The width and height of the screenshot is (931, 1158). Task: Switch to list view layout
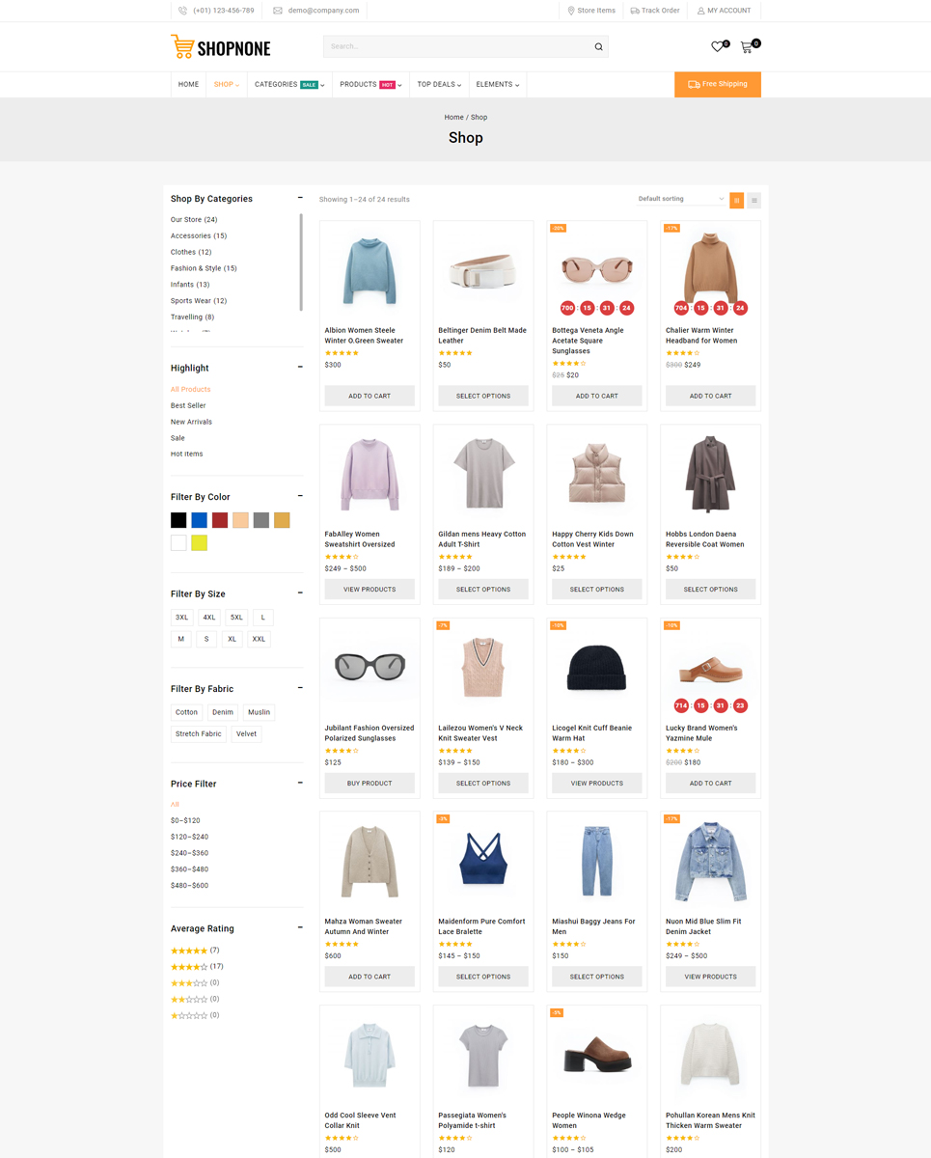coord(754,200)
